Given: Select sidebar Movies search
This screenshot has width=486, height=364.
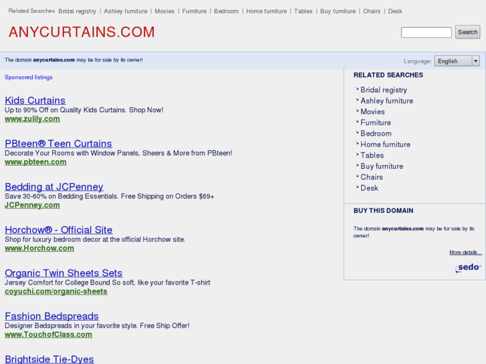Looking at the screenshot, I should [372, 112].
